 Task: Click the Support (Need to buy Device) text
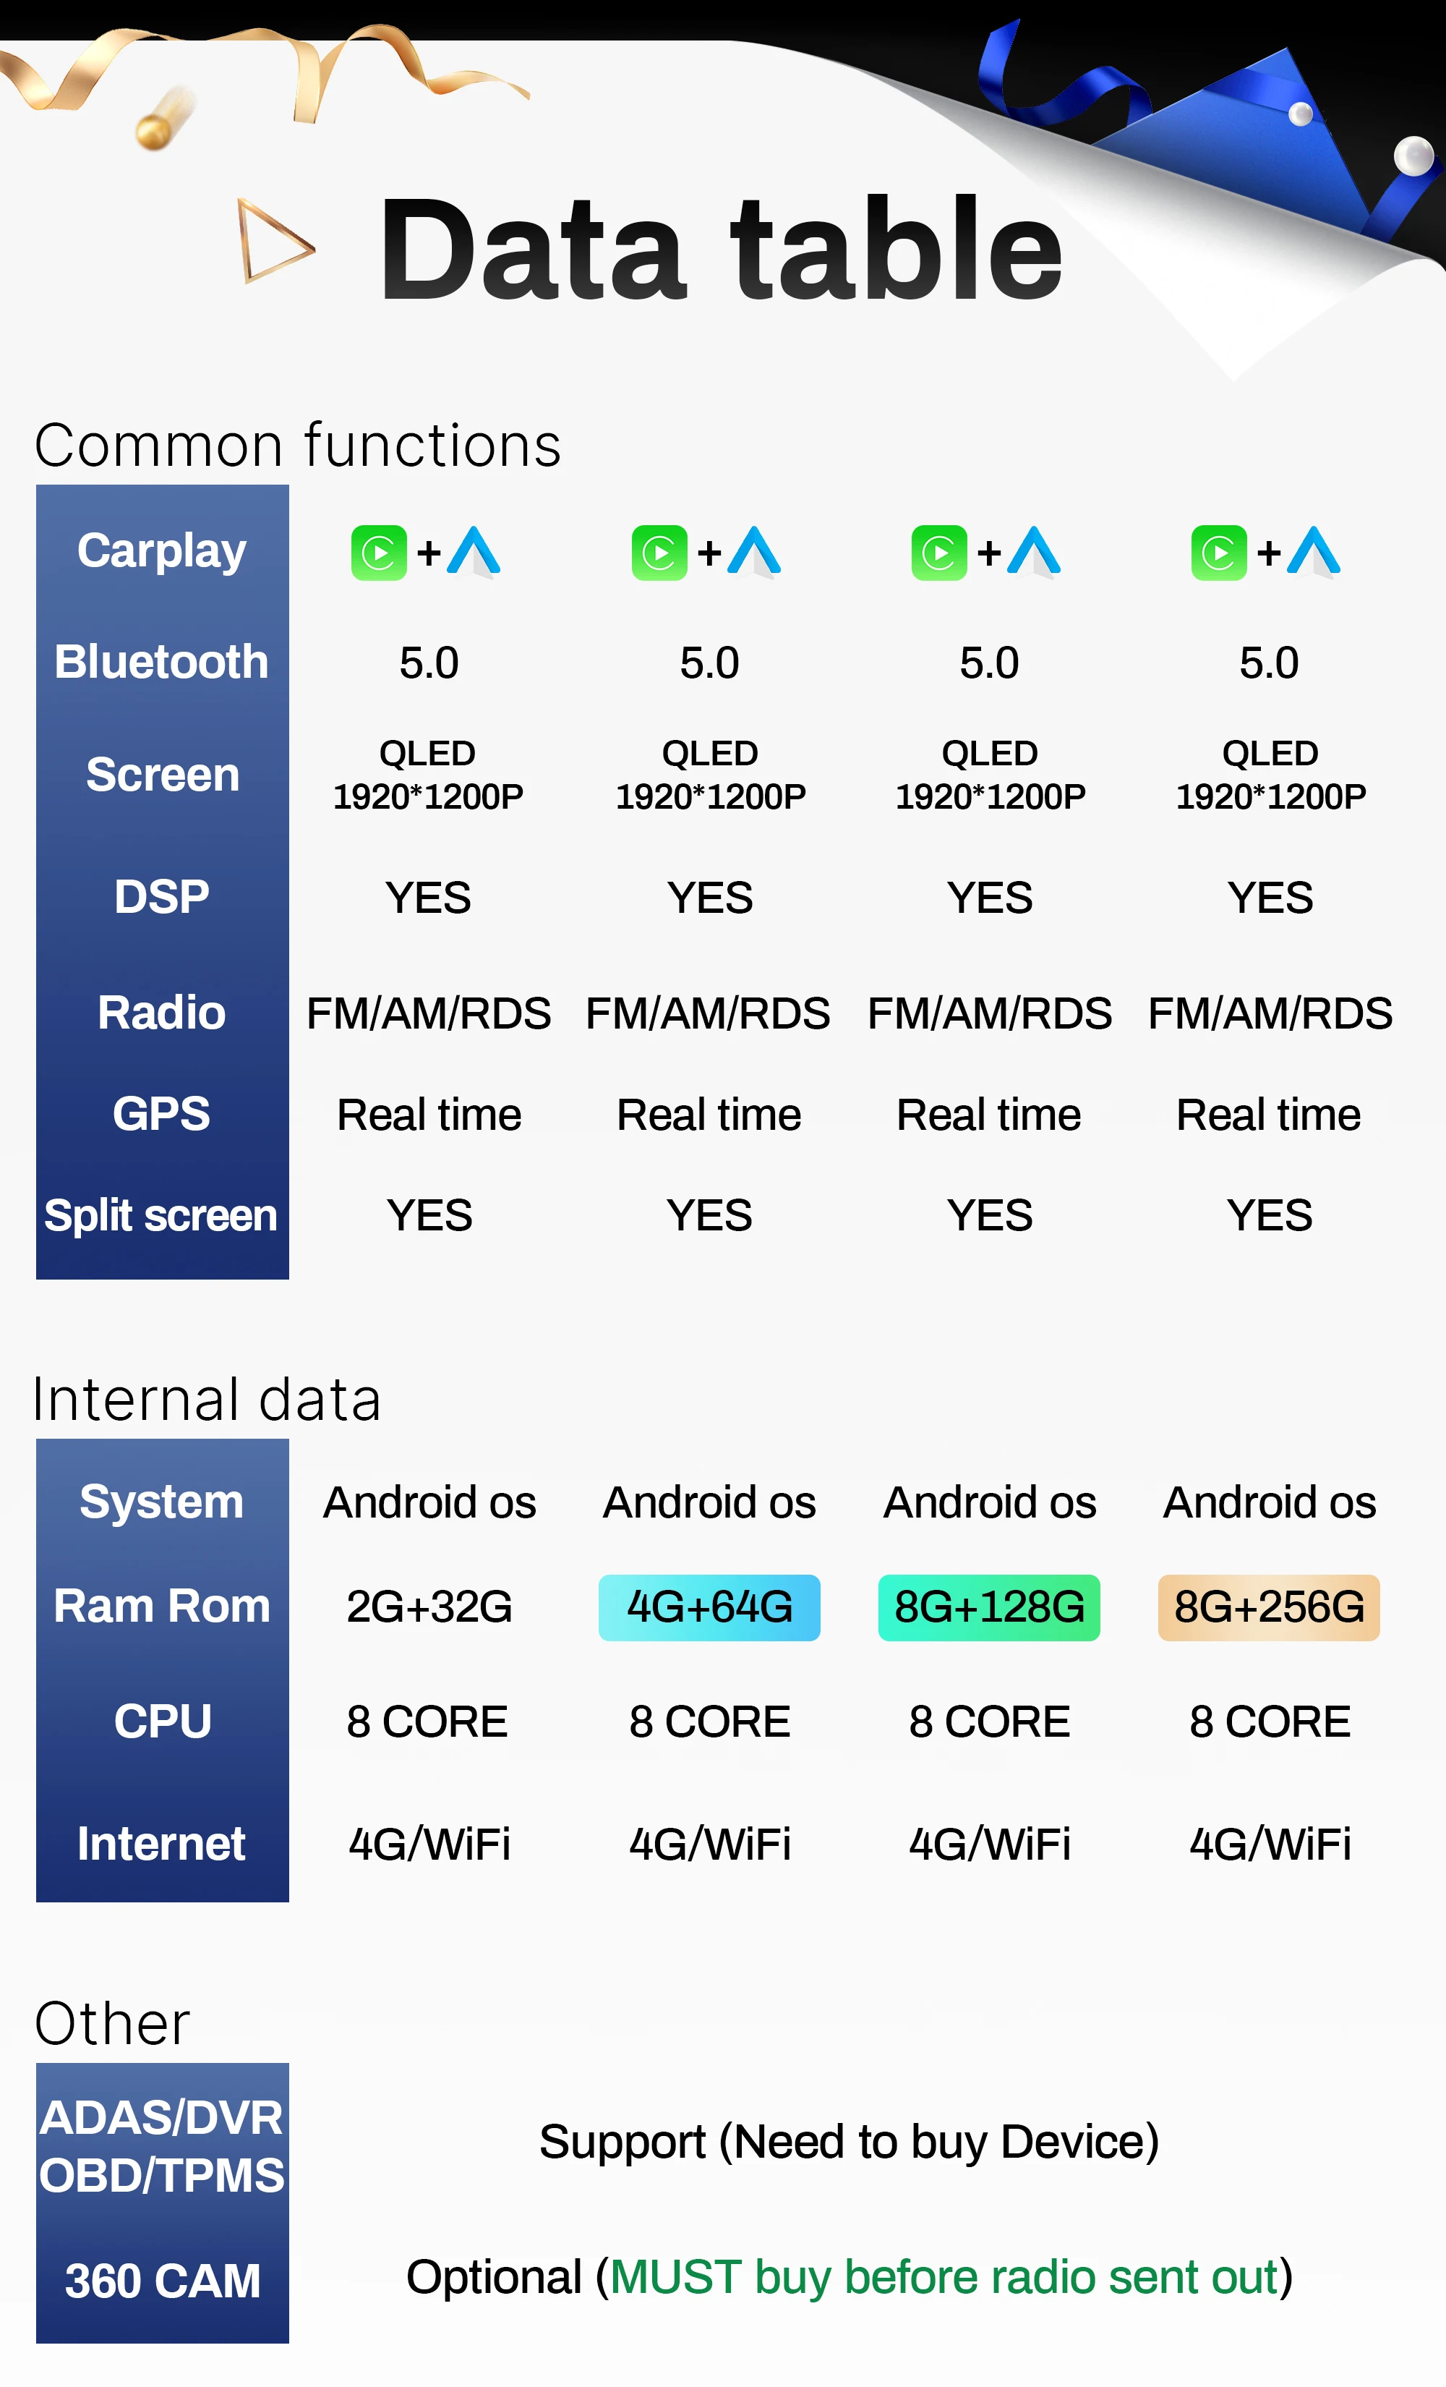pos(850,2141)
